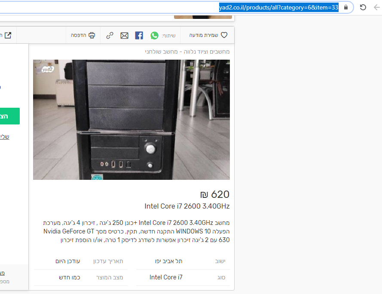Screen dimensions: 382x294
Task: Open the computer case product photo
Action: 131,120
